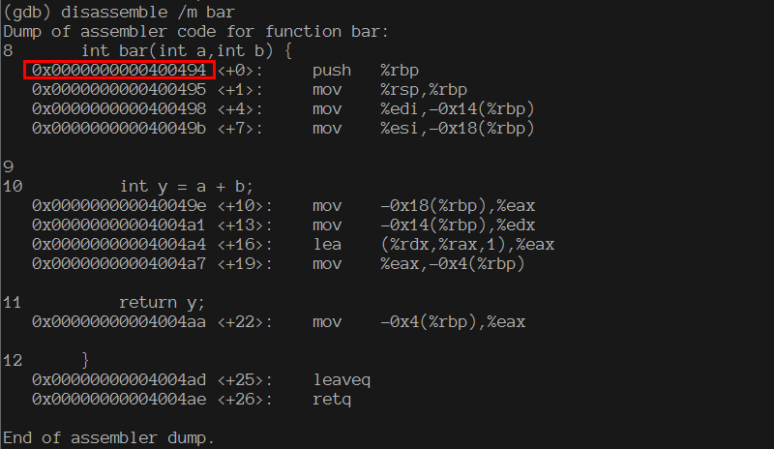774x449 pixels.
Task: Click the highlighted address 0x0000000000400494
Action: pyautogui.click(x=119, y=70)
